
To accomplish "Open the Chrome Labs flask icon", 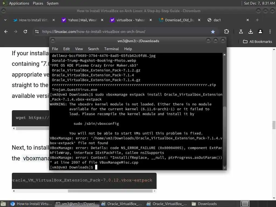I will (241, 32).
